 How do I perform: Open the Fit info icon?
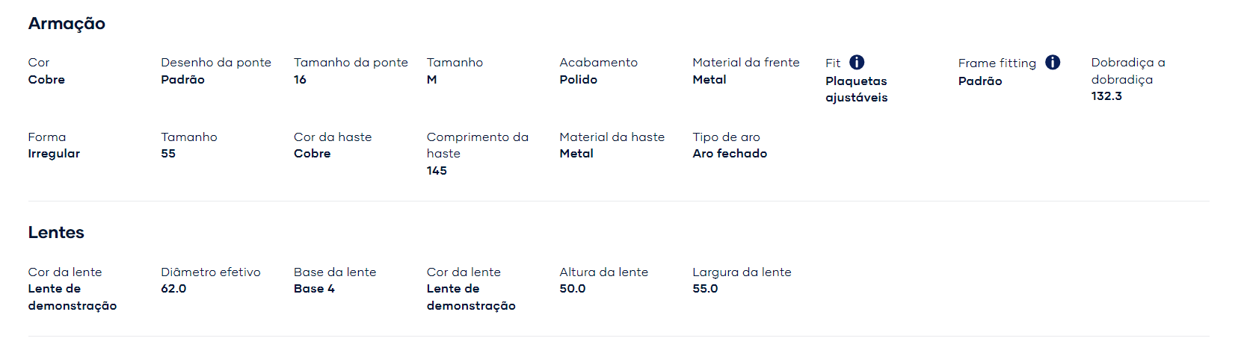coord(857,63)
